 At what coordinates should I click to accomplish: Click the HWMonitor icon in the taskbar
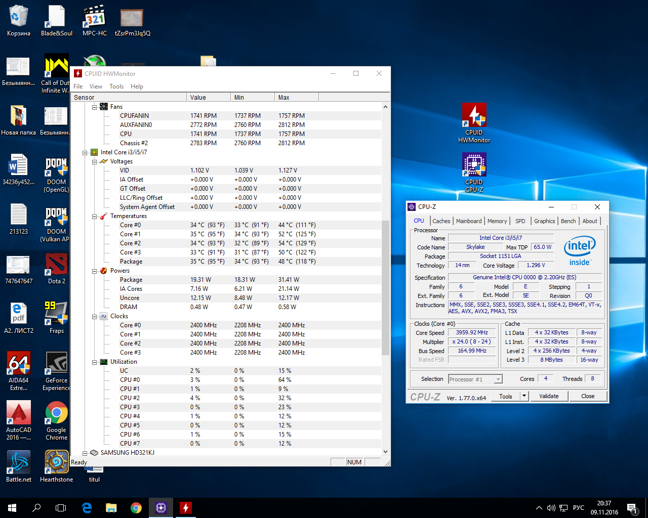[x=186, y=507]
